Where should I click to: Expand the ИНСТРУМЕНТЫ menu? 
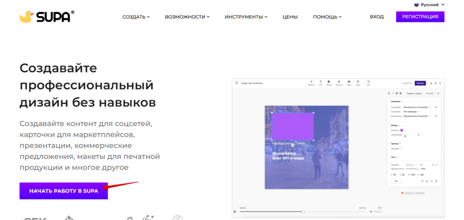246,17
